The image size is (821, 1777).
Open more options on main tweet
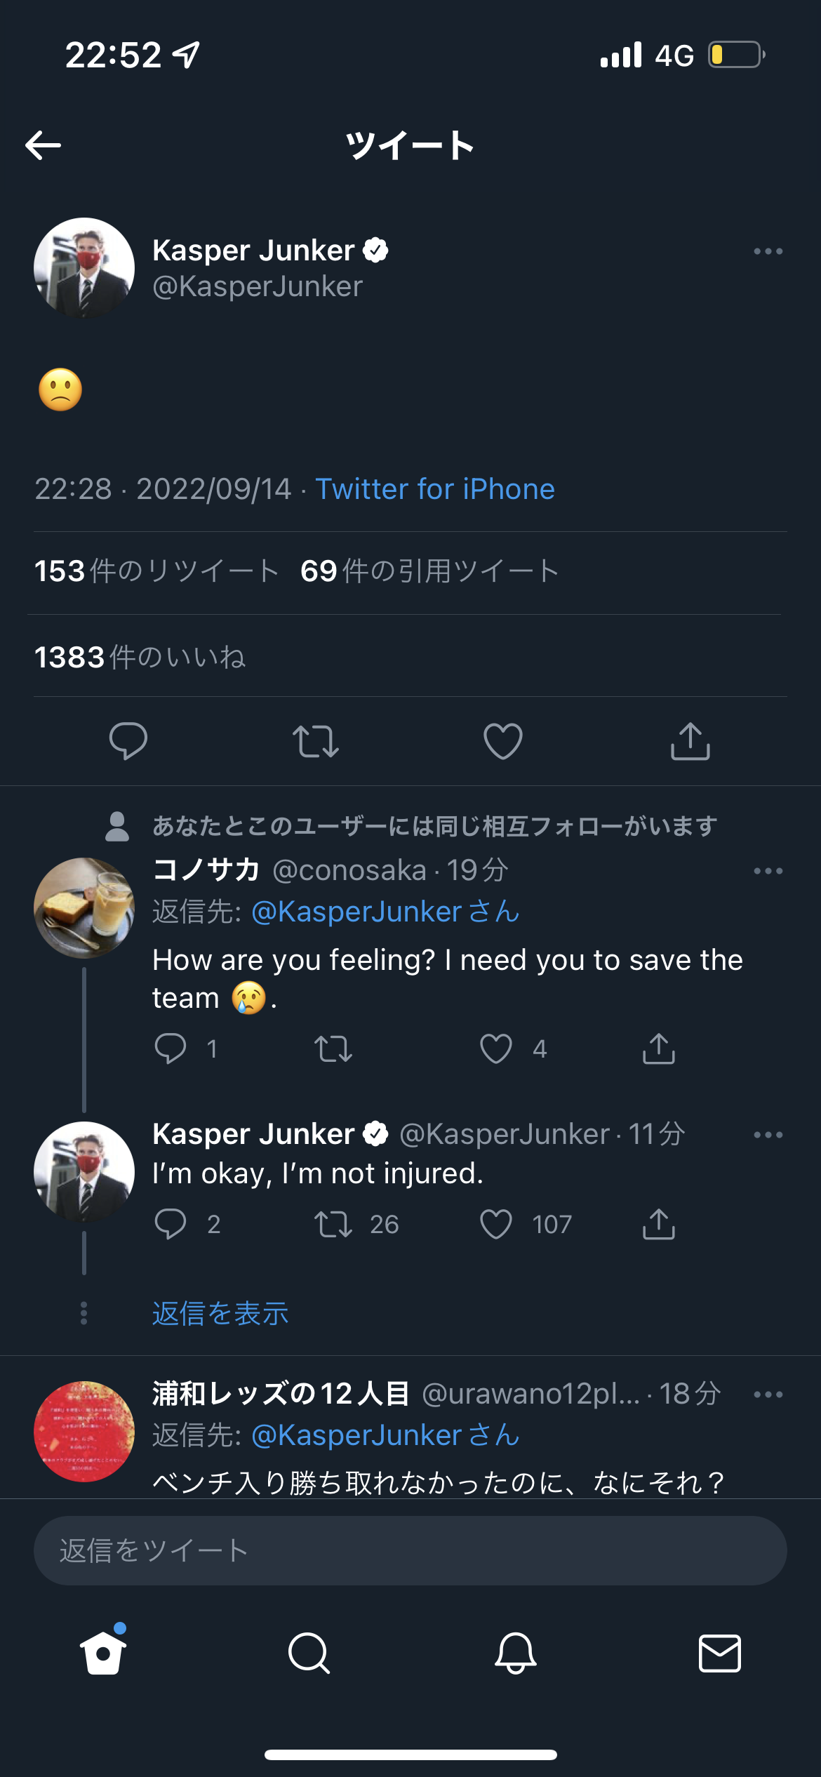click(768, 251)
